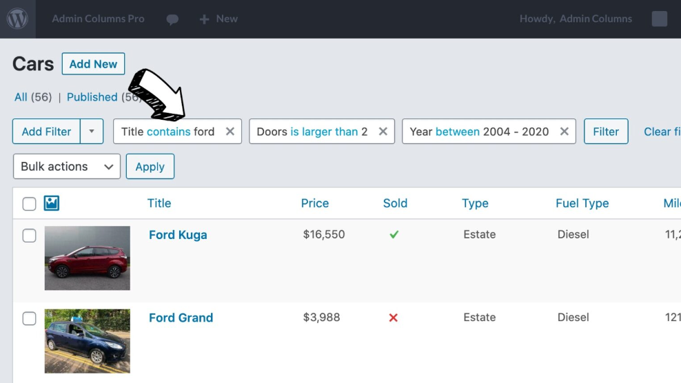
Task: Open the Ford Grand title link
Action: [x=181, y=318]
